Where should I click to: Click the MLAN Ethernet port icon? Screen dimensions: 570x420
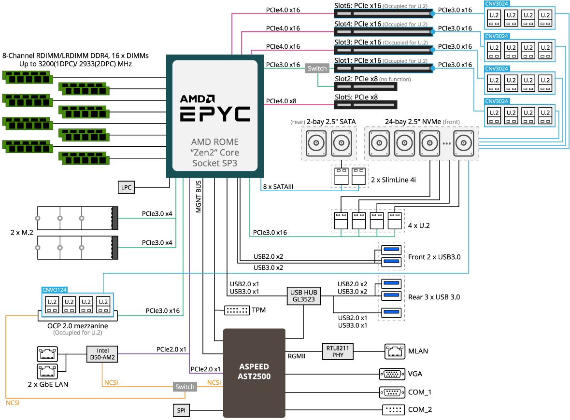394,351
